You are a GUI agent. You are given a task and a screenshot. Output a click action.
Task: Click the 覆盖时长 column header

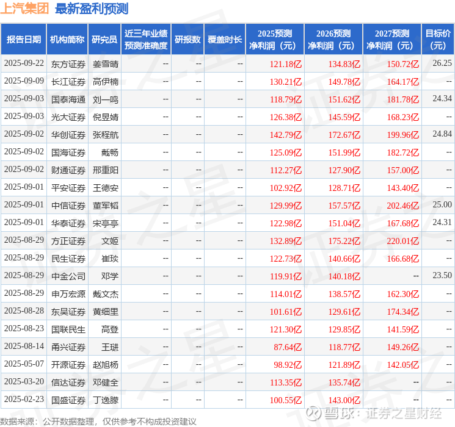225,40
